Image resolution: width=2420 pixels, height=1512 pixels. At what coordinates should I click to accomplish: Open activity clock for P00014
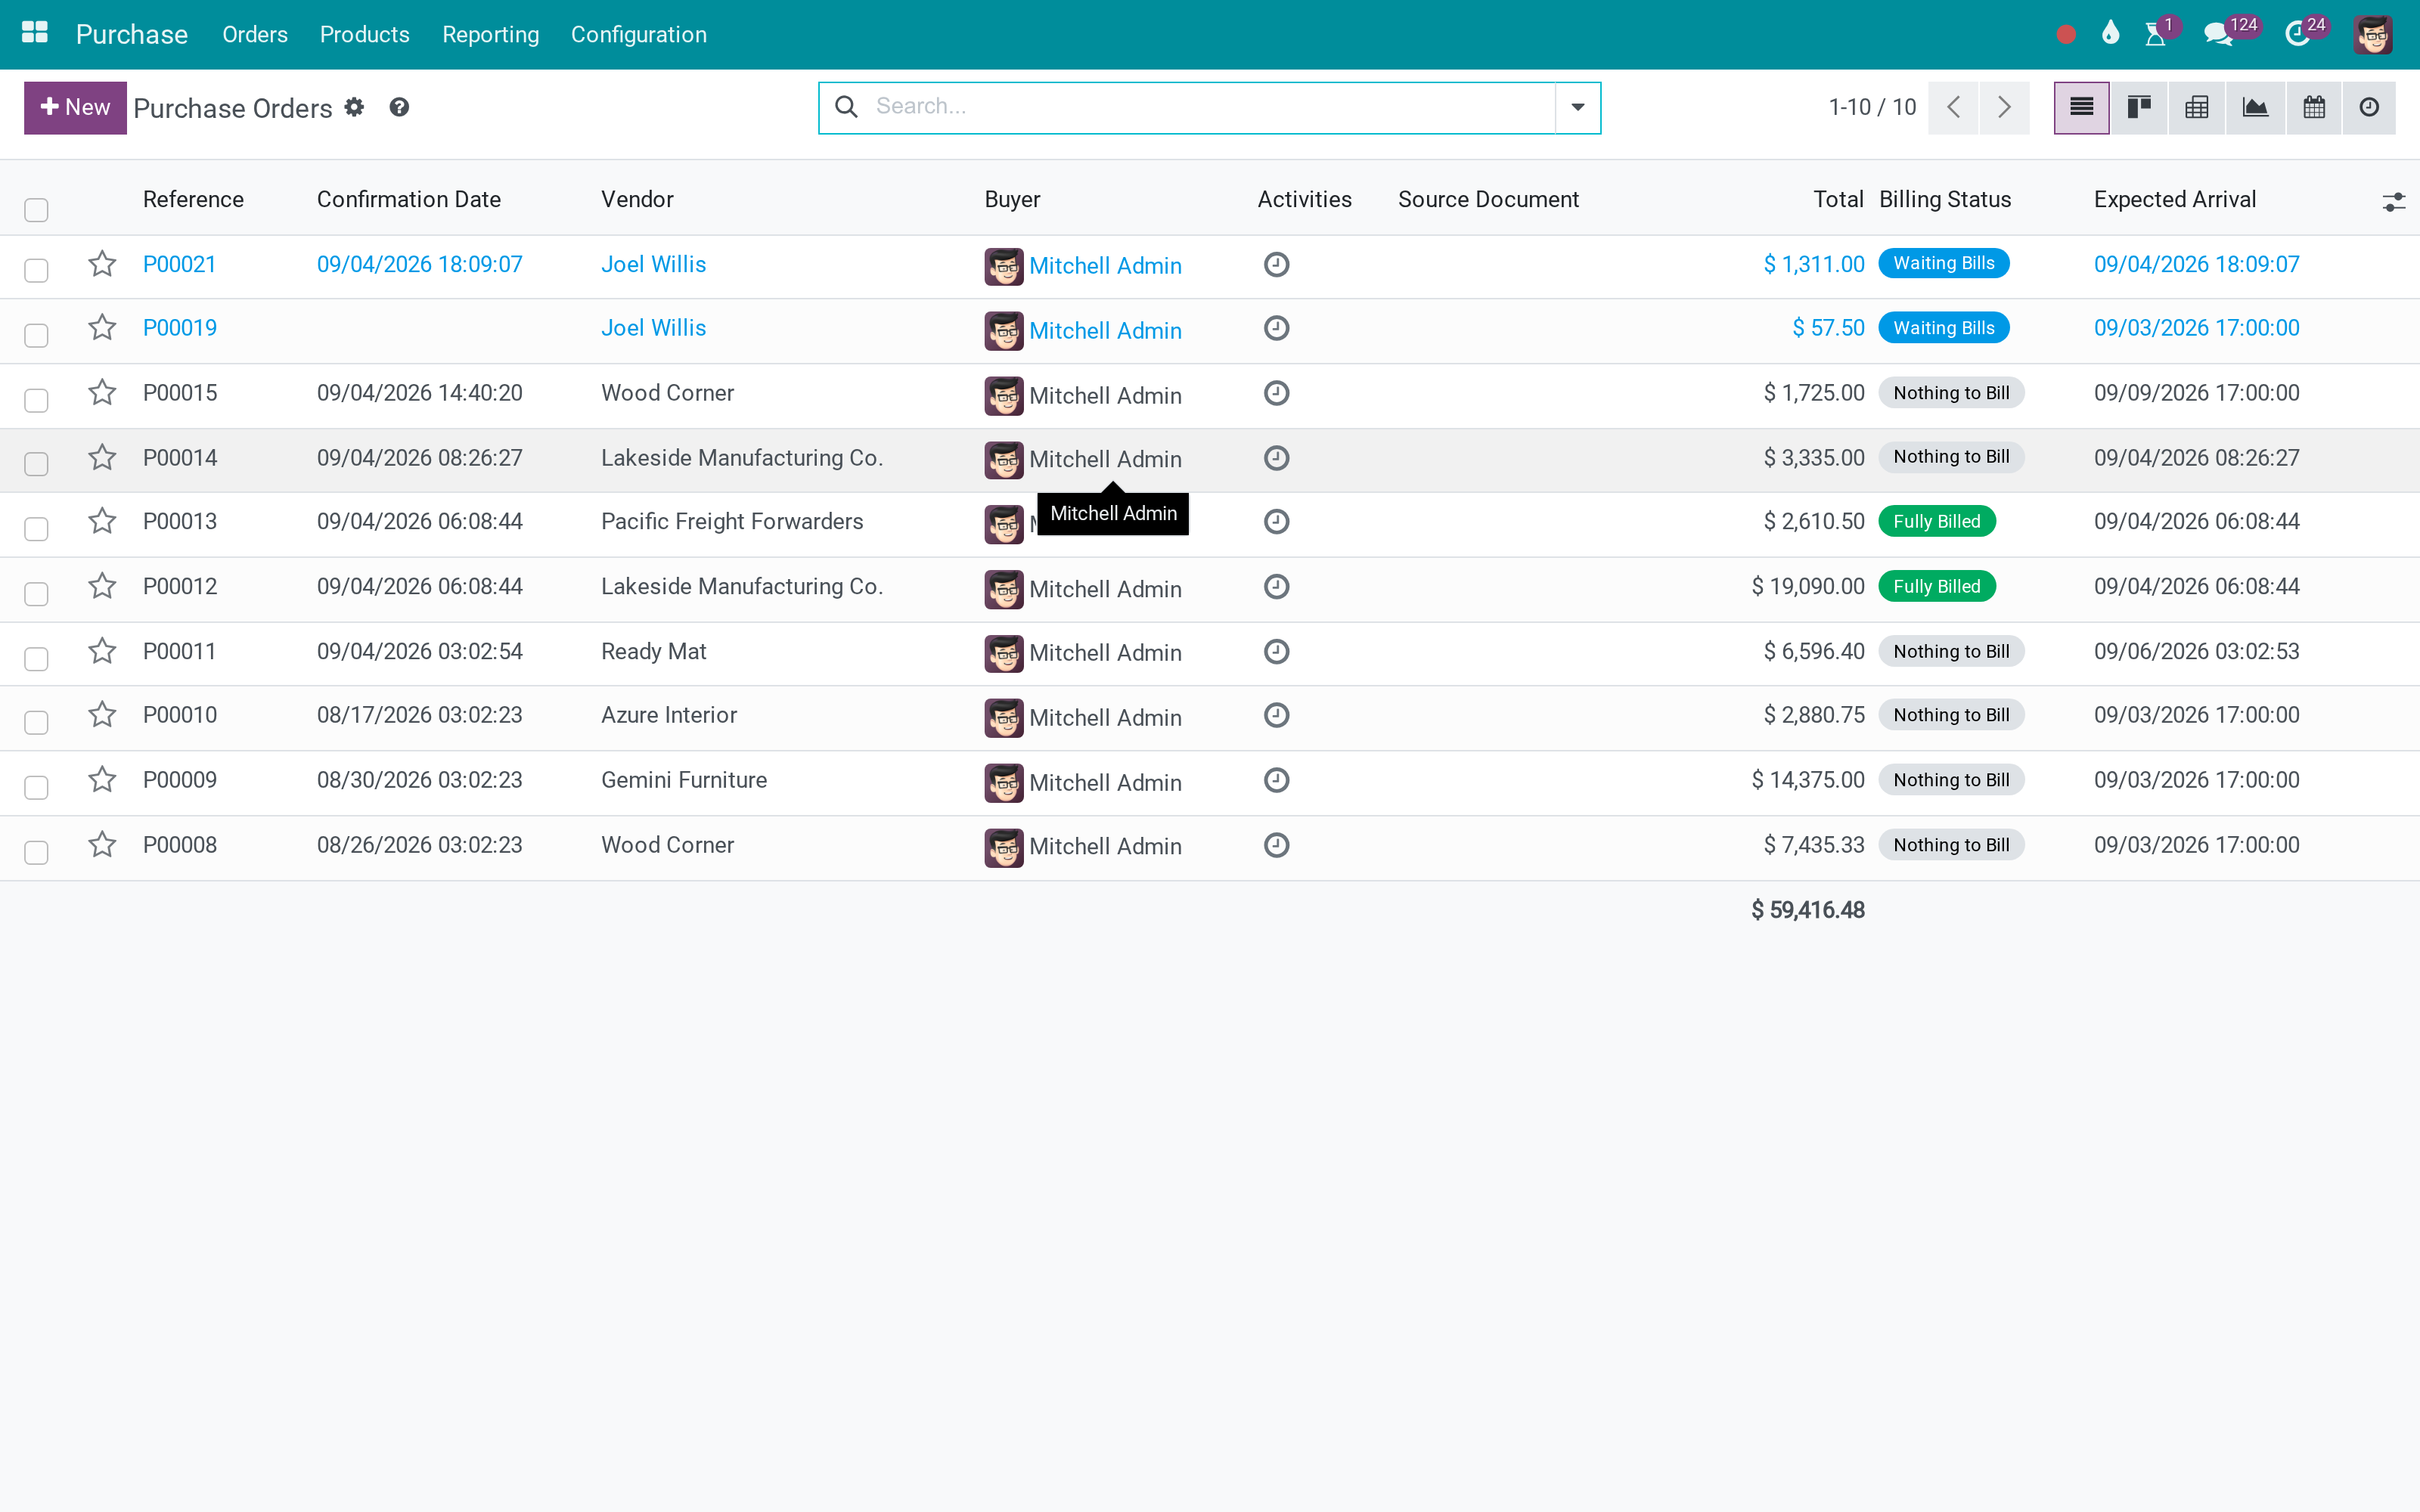(x=1276, y=458)
